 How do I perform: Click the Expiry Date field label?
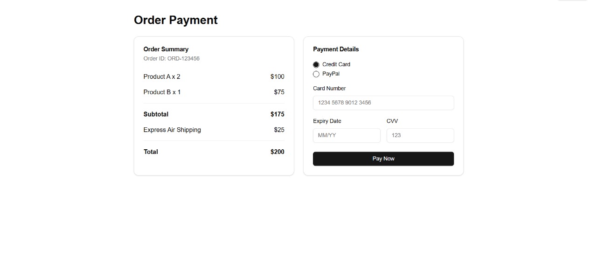(x=327, y=121)
